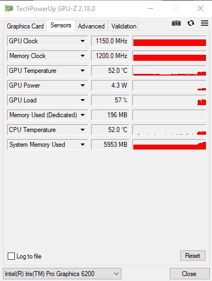Switch to the Graphics Card tab
The height and width of the screenshot is (281, 212).
pyautogui.click(x=25, y=26)
